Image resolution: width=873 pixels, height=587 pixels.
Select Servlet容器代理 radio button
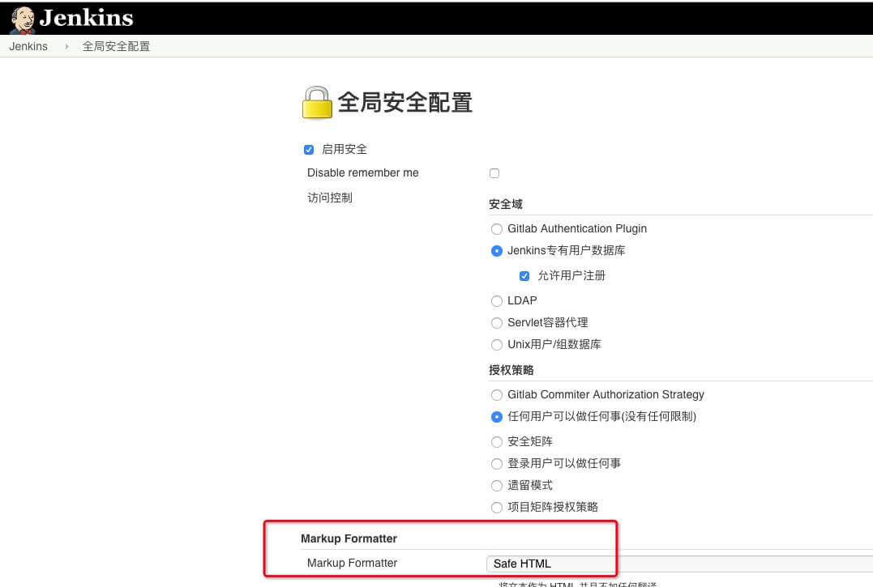pyautogui.click(x=497, y=322)
